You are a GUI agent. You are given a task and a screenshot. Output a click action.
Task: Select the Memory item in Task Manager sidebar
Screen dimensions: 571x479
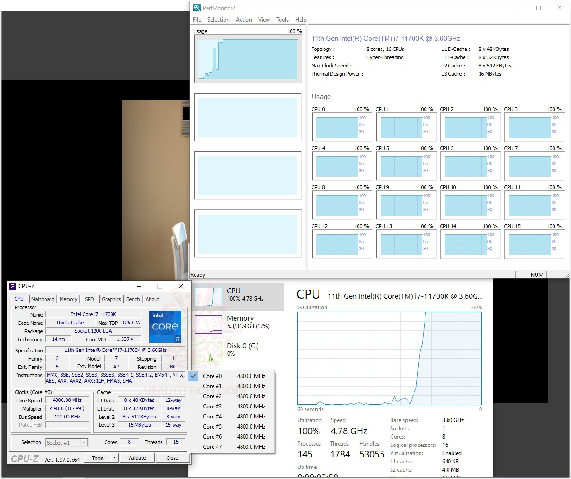click(238, 324)
